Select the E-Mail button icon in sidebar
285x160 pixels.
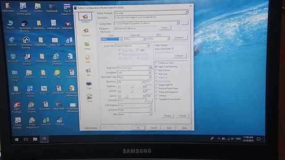tap(87, 44)
